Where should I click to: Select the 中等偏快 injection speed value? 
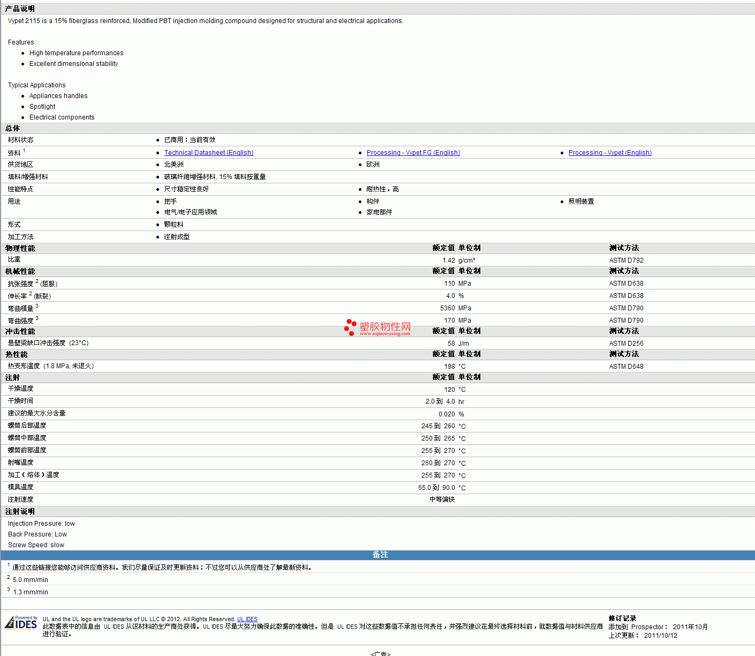(442, 500)
